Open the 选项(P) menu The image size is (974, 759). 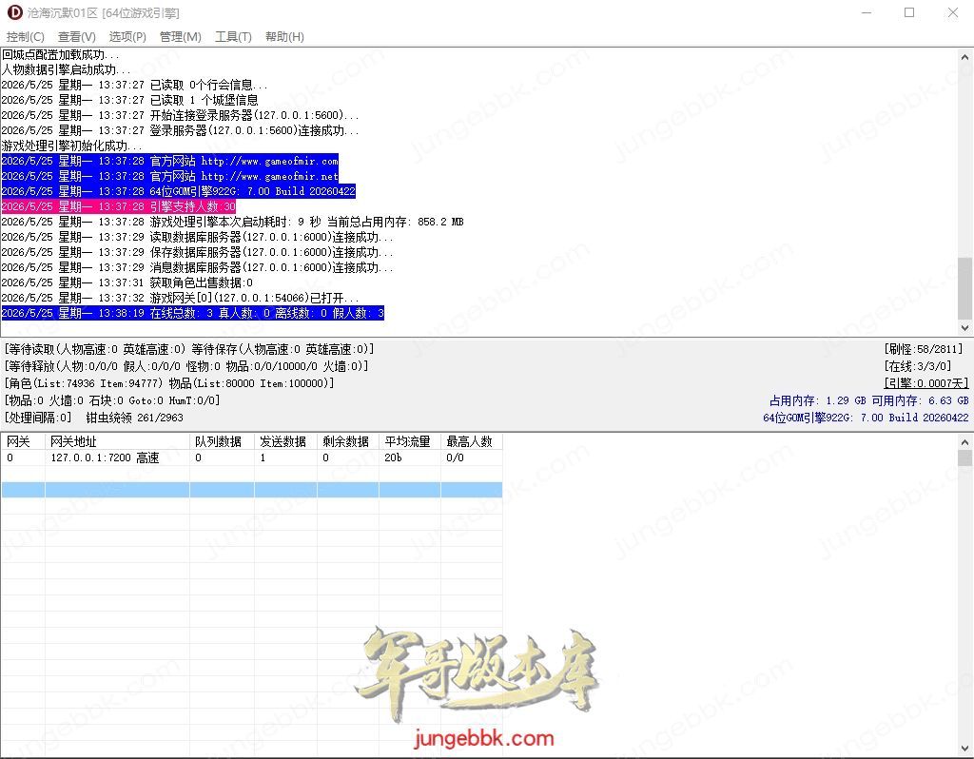pyautogui.click(x=127, y=37)
